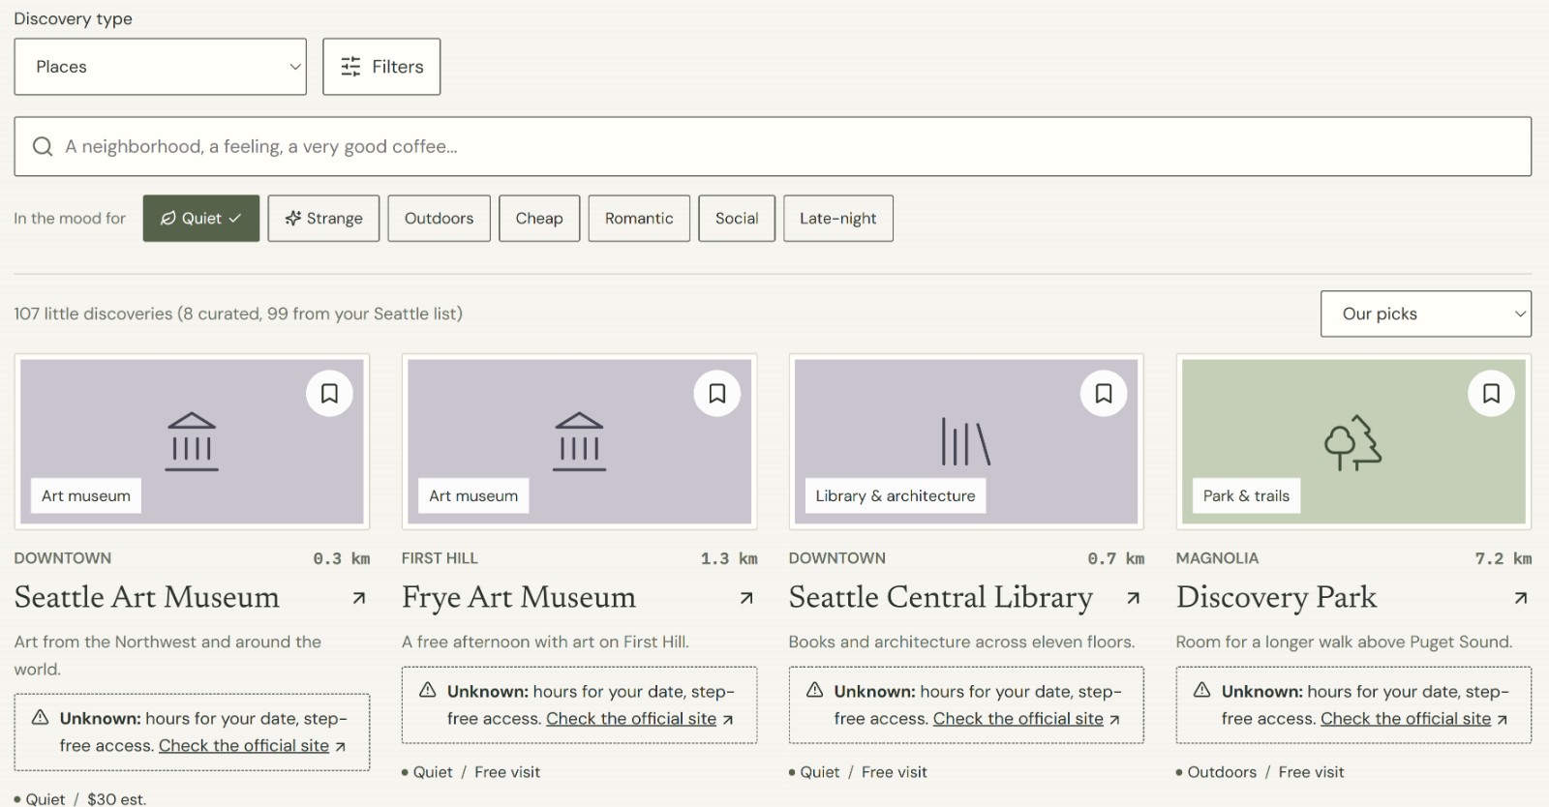Click the Art museum tag on Frye card
Screen dimensions: 1549x807
473,496
